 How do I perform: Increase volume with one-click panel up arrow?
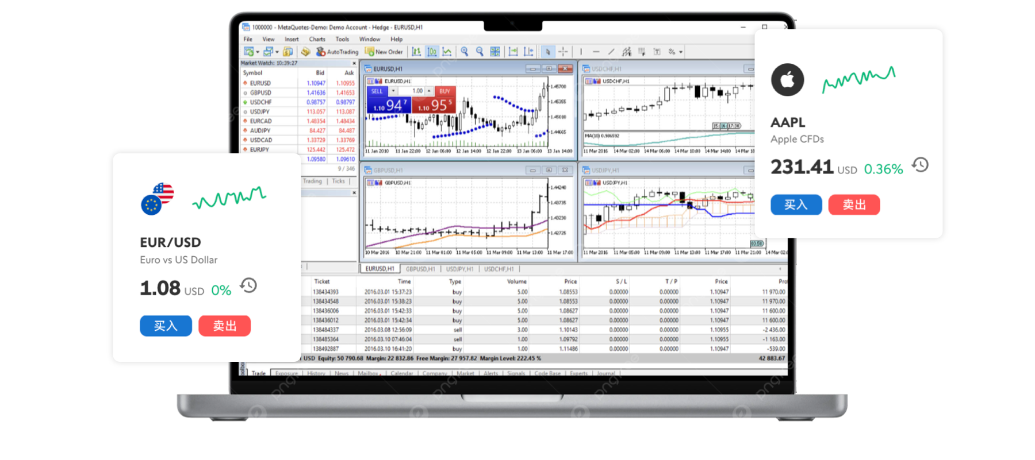[429, 91]
